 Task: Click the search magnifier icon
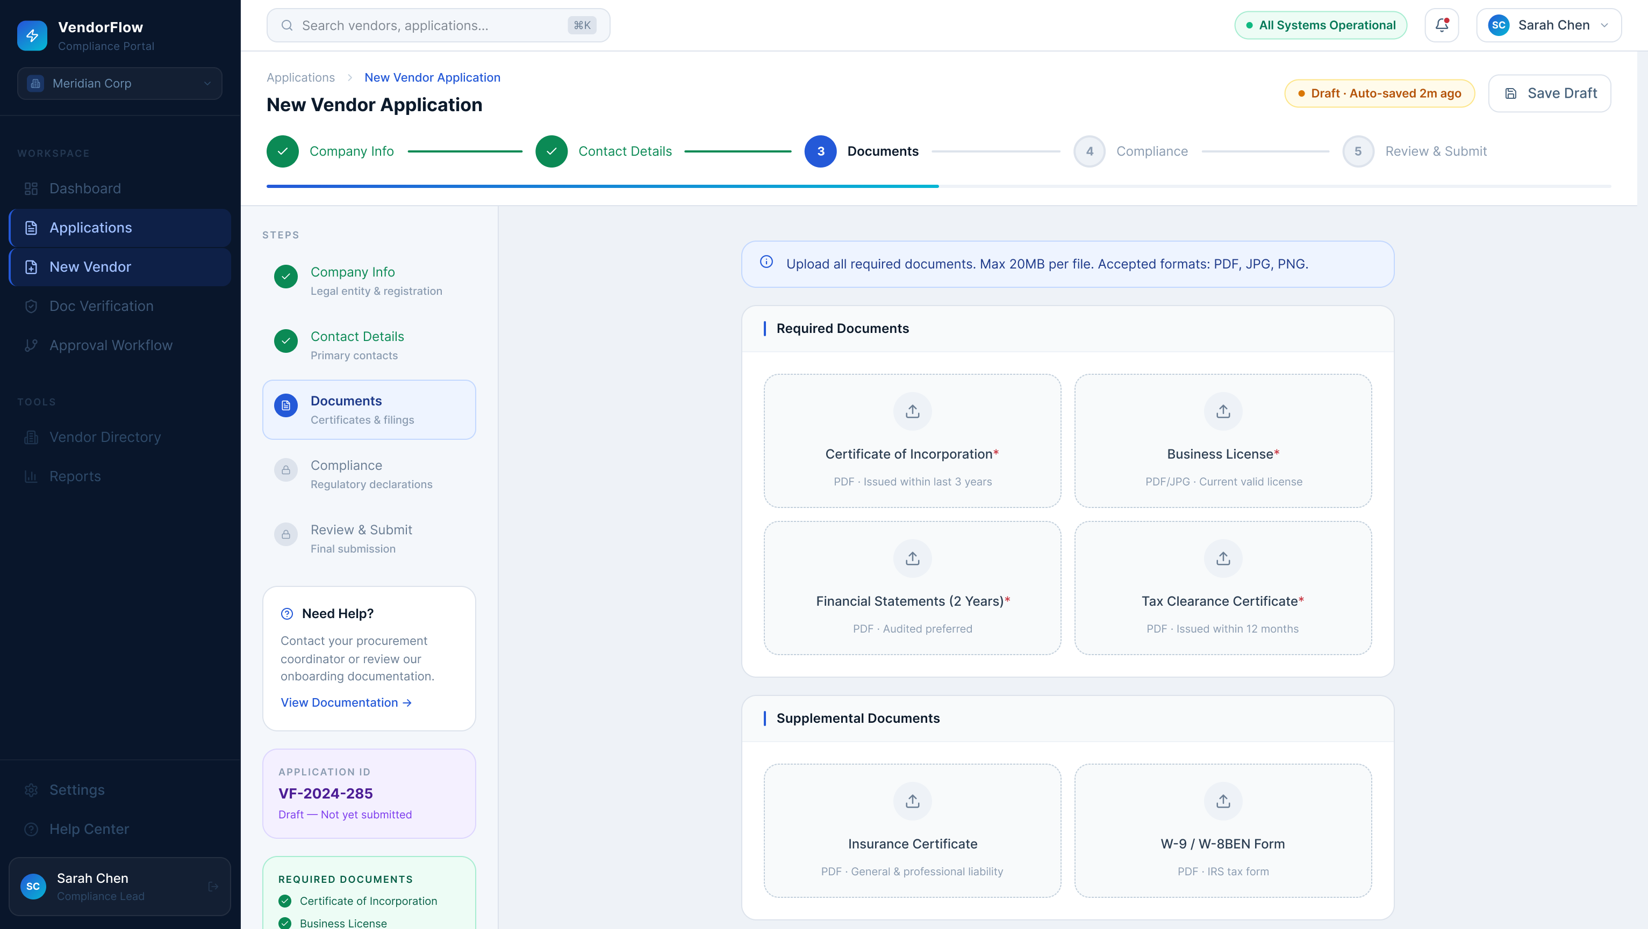(x=287, y=26)
